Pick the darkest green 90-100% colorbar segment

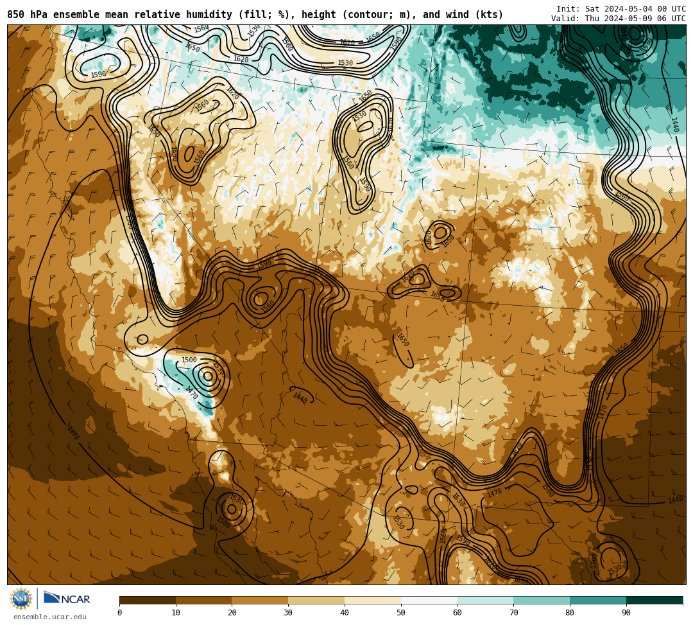pyautogui.click(x=654, y=600)
